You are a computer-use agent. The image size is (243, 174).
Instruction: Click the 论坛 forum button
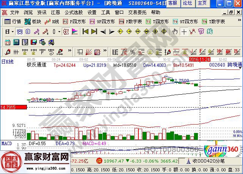tap(187, 3)
